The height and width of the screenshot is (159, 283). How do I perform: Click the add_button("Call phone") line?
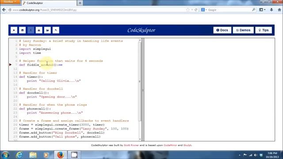point(60,136)
